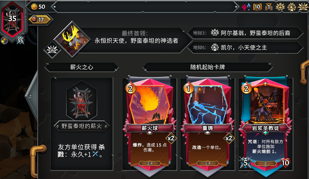Click the small orange orbs icon below pyre portrait
309x179 pixels.
(x=4, y=41)
